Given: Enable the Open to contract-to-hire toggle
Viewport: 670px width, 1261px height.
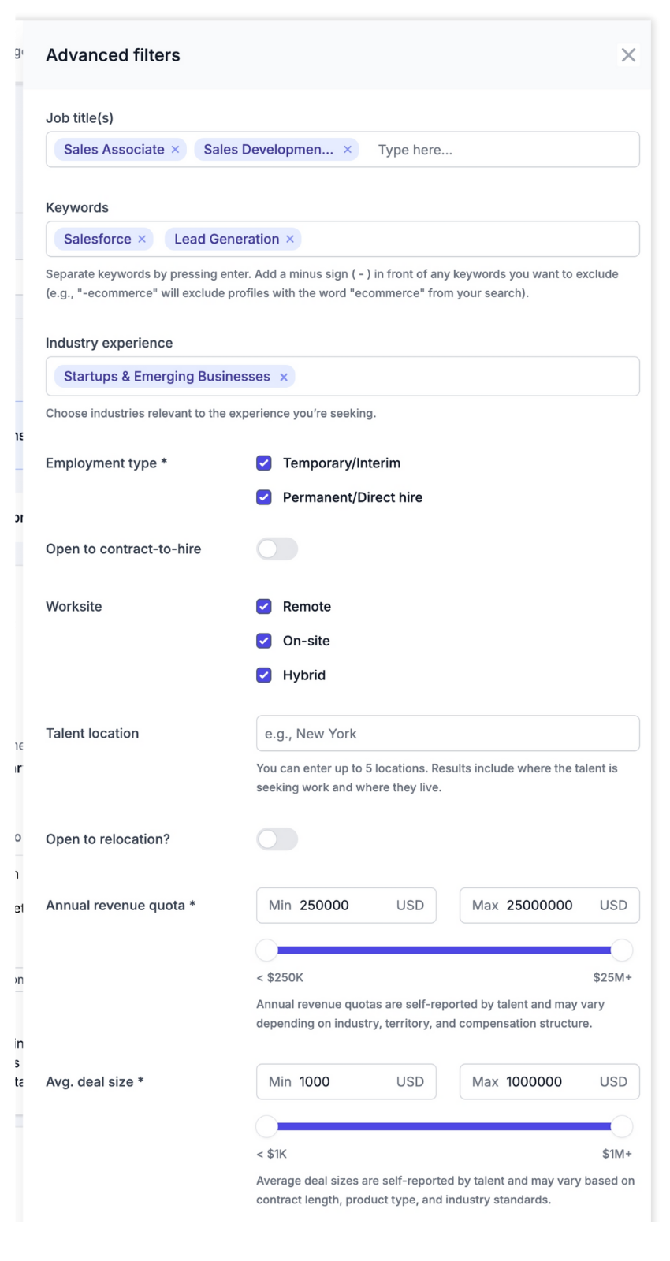Looking at the screenshot, I should (277, 549).
